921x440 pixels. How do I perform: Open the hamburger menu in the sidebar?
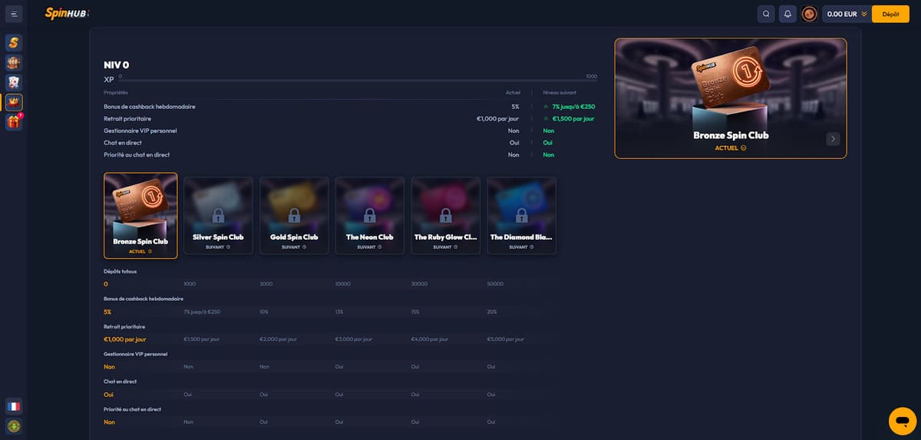14,14
